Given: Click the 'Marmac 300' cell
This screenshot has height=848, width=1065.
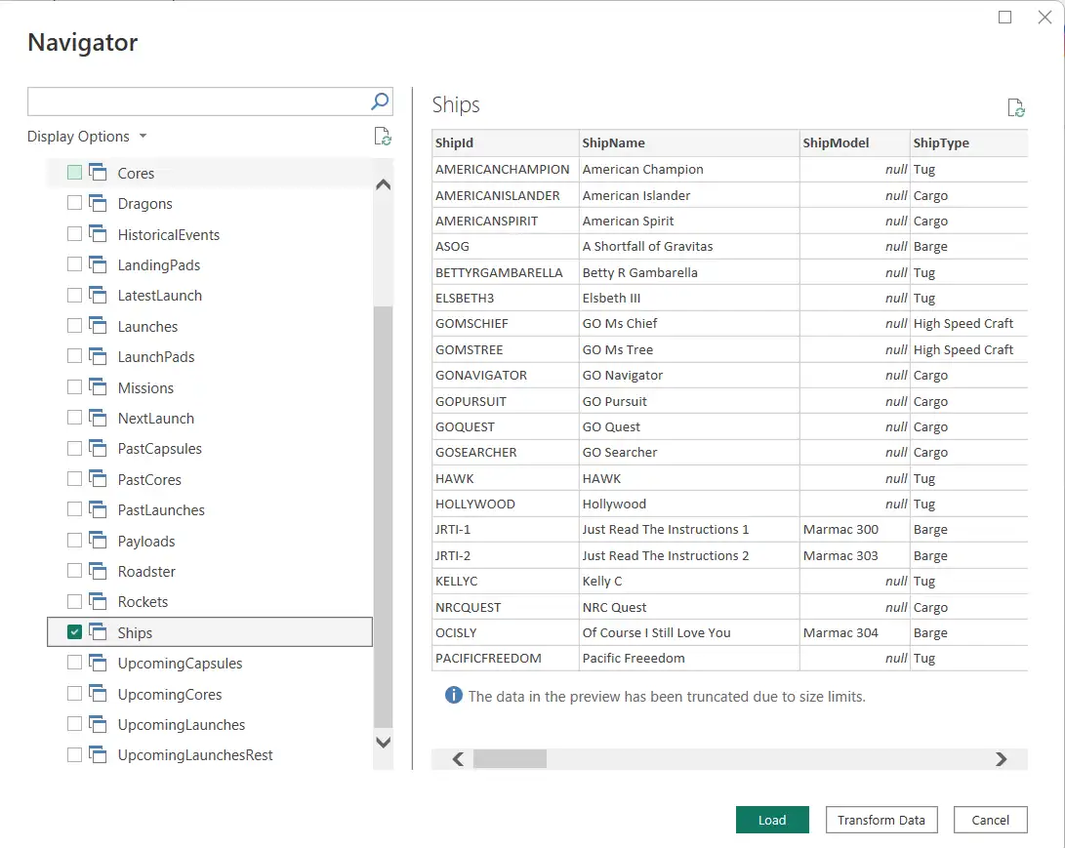Looking at the screenshot, I should pyautogui.click(x=855, y=530).
